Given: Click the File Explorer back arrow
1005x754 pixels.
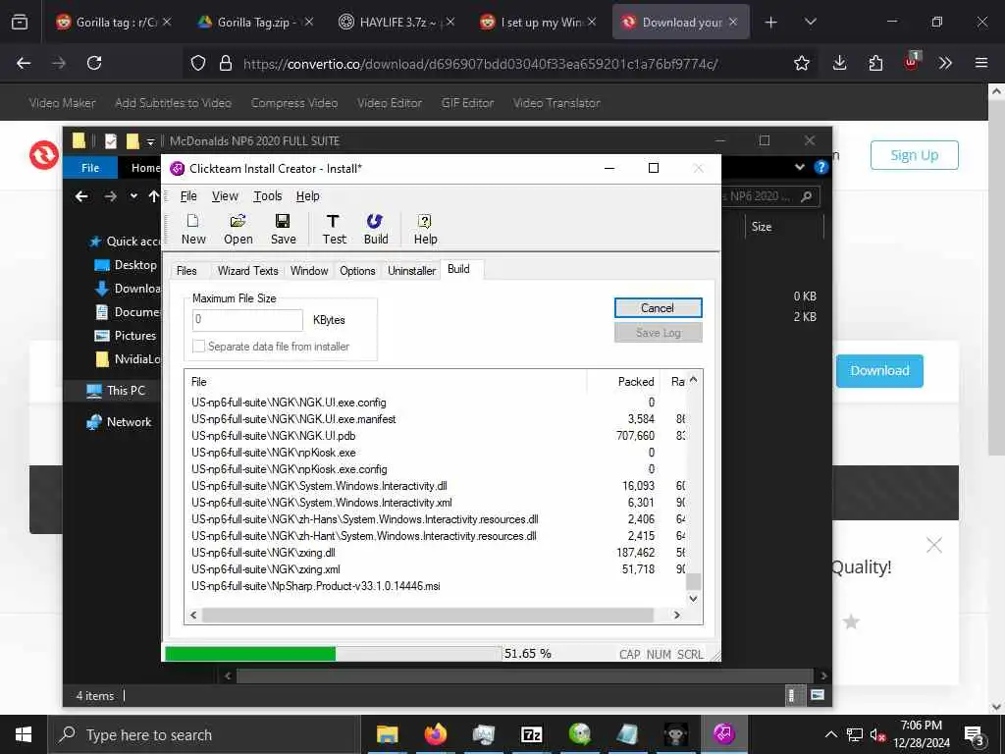Looking at the screenshot, I should coord(81,196).
